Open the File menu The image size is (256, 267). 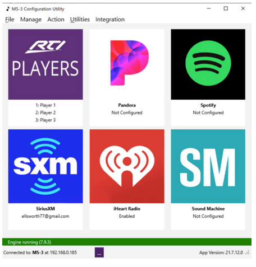(10, 20)
